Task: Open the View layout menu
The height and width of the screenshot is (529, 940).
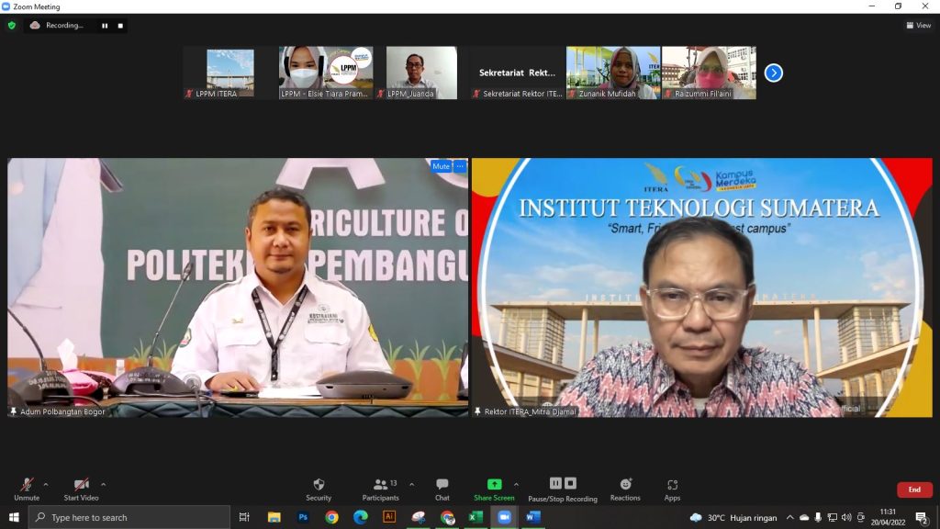Action: coord(918,25)
